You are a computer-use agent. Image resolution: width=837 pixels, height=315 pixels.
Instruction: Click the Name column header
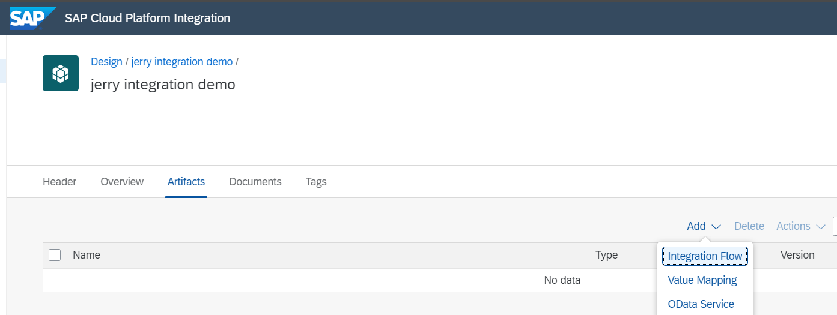87,255
